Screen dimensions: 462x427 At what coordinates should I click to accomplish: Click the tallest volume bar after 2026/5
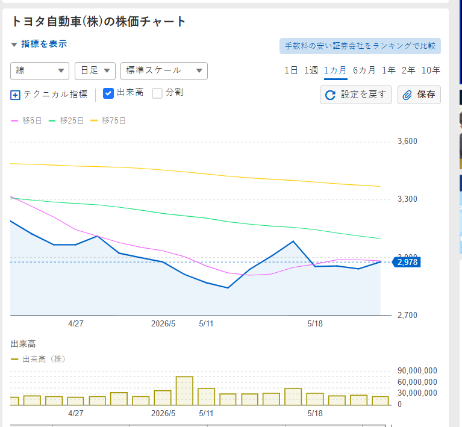184,391
